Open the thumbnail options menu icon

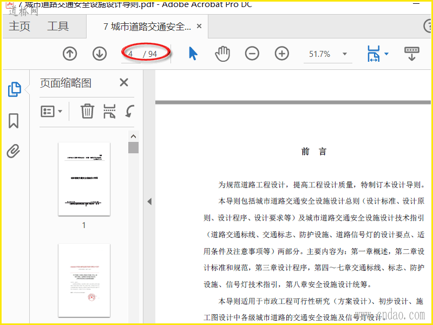pyautogui.click(x=48, y=112)
